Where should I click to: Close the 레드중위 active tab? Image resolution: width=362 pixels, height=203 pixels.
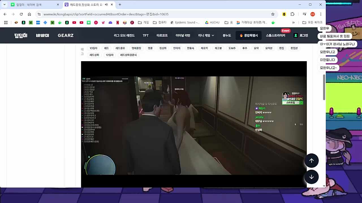point(112,5)
